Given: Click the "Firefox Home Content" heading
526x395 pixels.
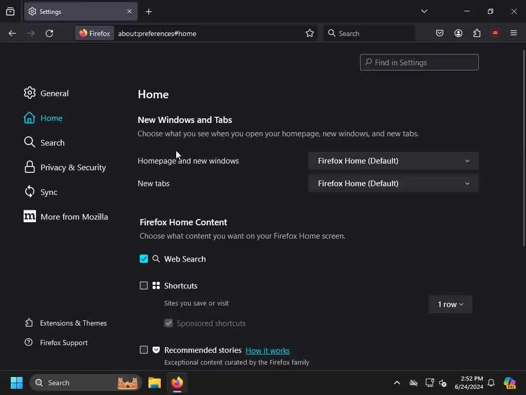Looking at the screenshot, I should pos(183,222).
